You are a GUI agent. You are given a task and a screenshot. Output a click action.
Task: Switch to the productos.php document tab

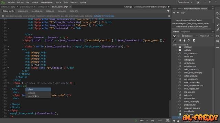[x=26, y=7]
